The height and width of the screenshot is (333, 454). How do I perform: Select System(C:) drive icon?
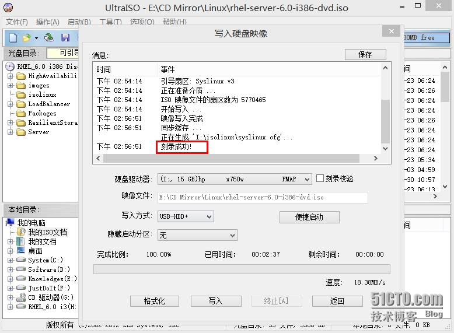pos(21,260)
